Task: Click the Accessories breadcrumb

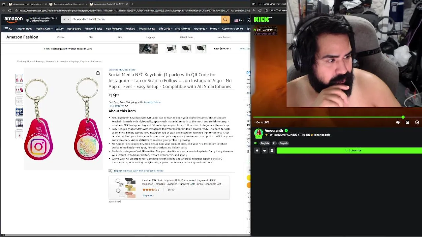Action: 62,61
